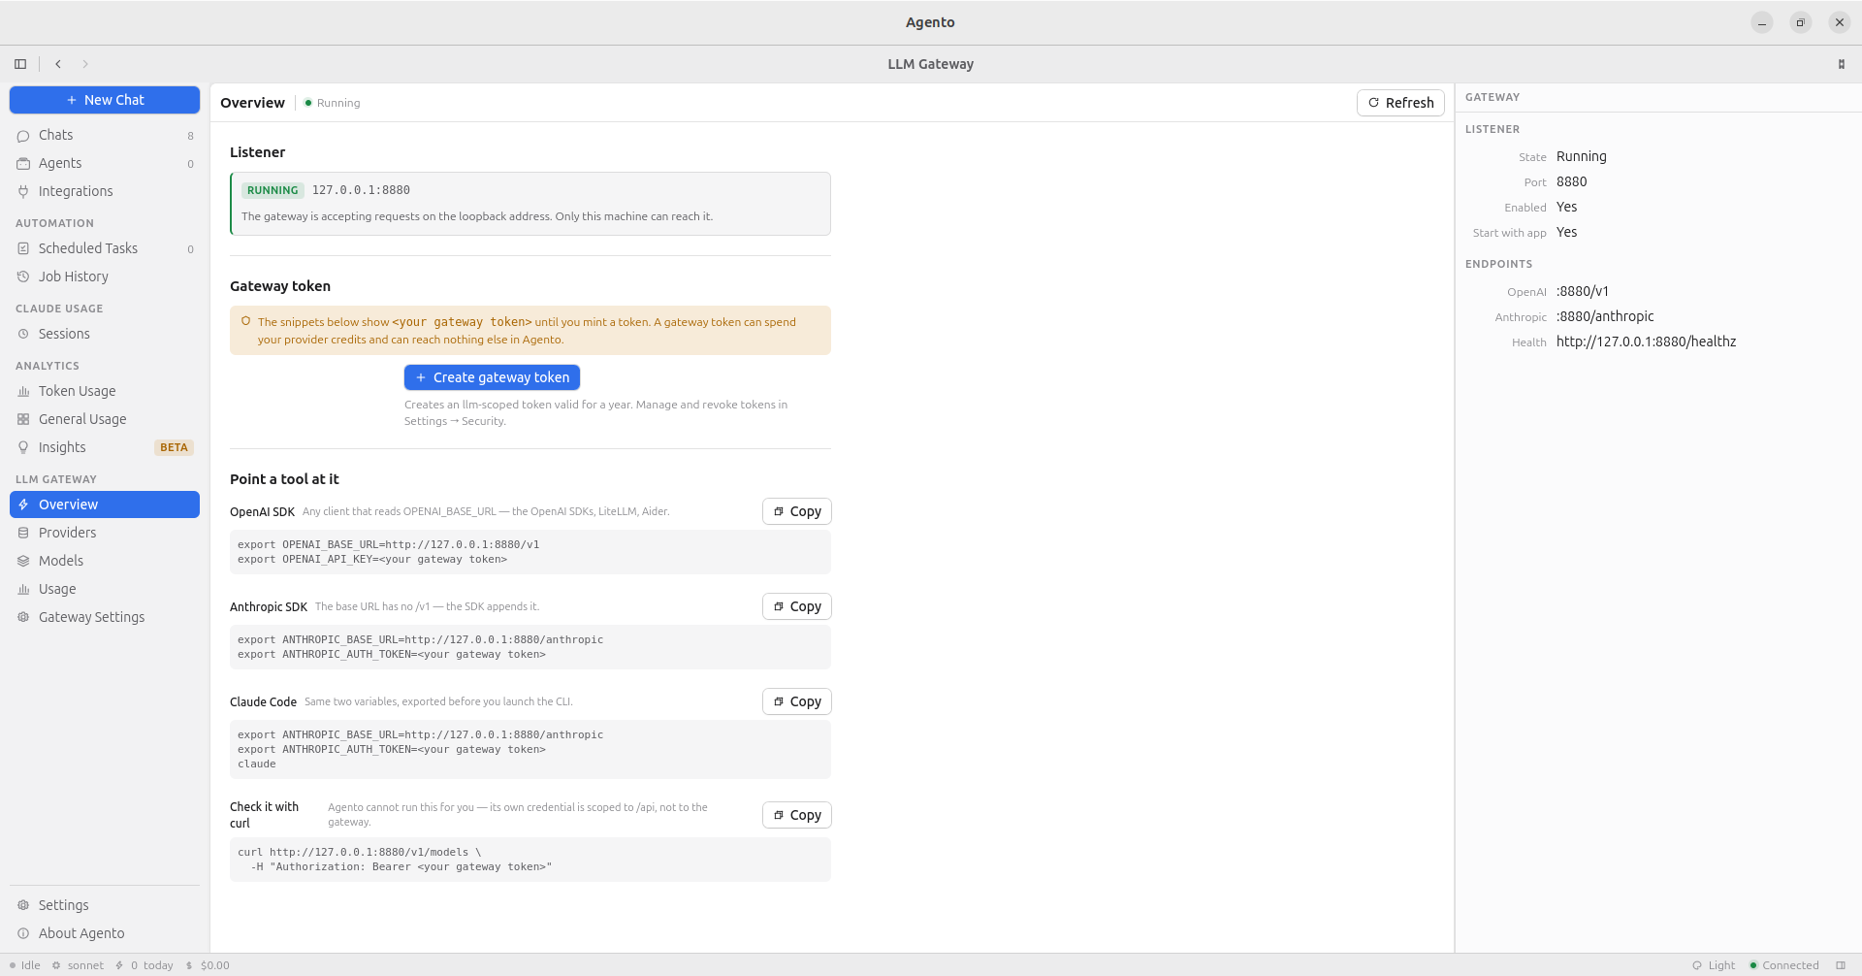Click the Gateway Settings gear icon
The width and height of the screenshot is (1862, 976).
(23, 617)
